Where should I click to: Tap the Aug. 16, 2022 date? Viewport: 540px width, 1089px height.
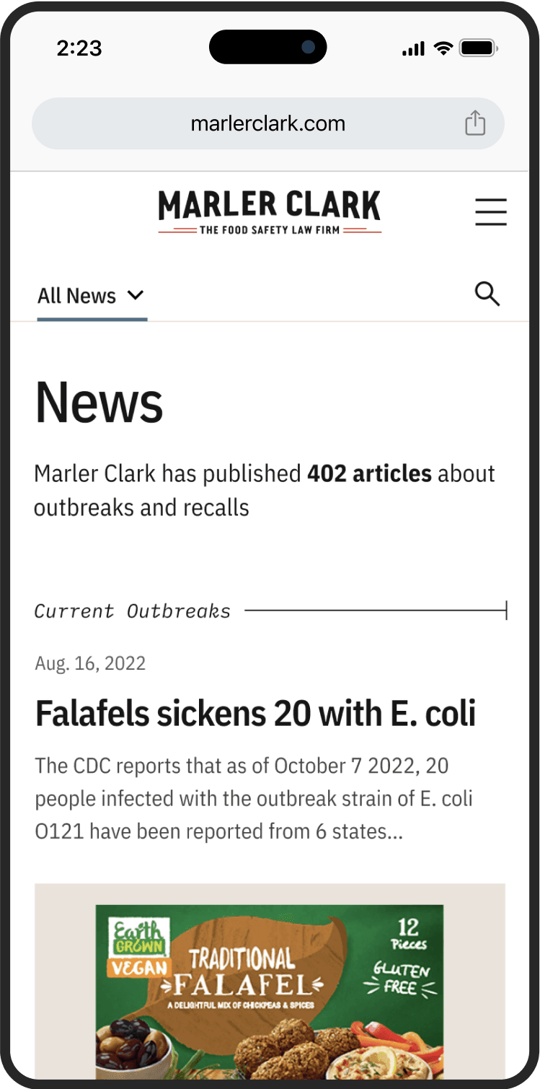tap(90, 663)
